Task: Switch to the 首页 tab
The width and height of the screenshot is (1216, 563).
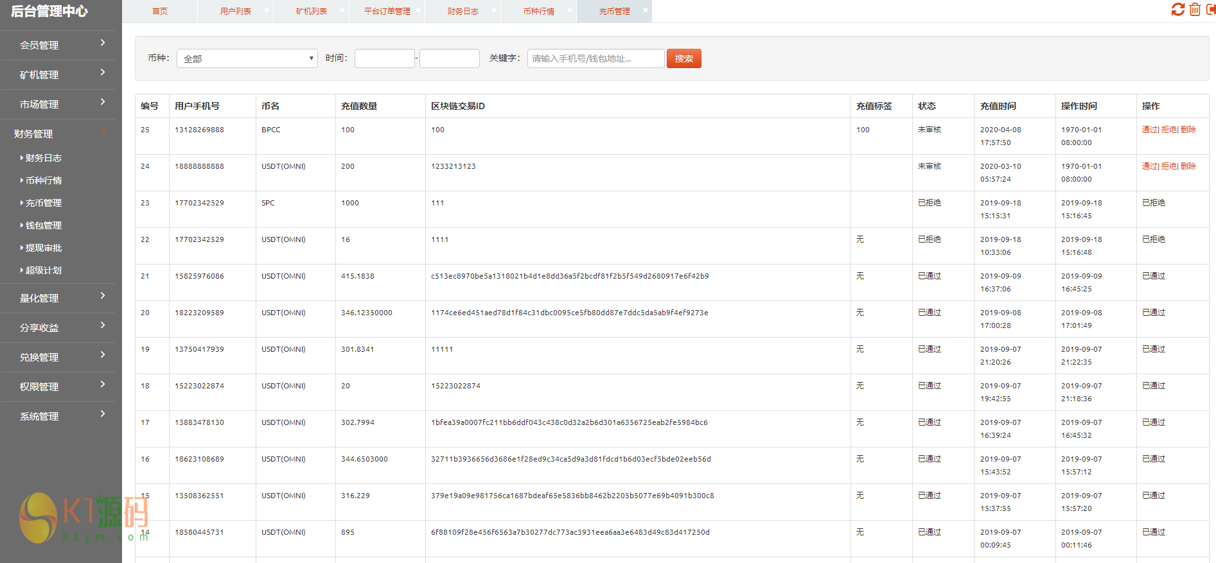Action: tap(160, 12)
